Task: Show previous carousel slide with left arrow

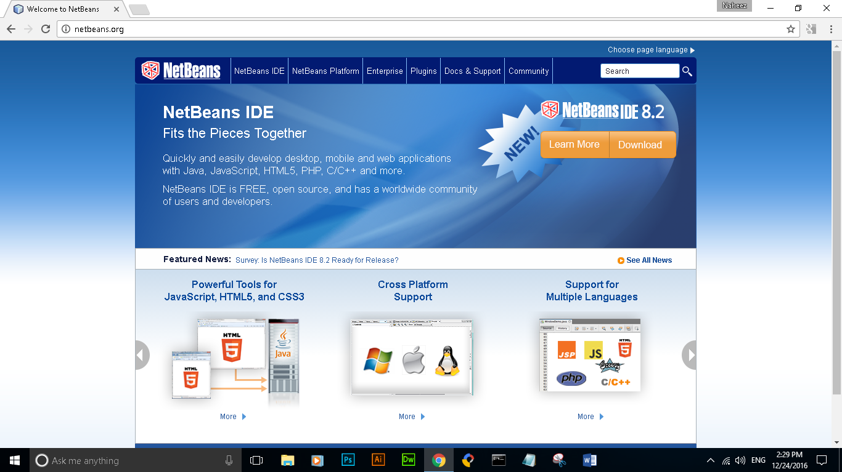Action: tap(142, 355)
